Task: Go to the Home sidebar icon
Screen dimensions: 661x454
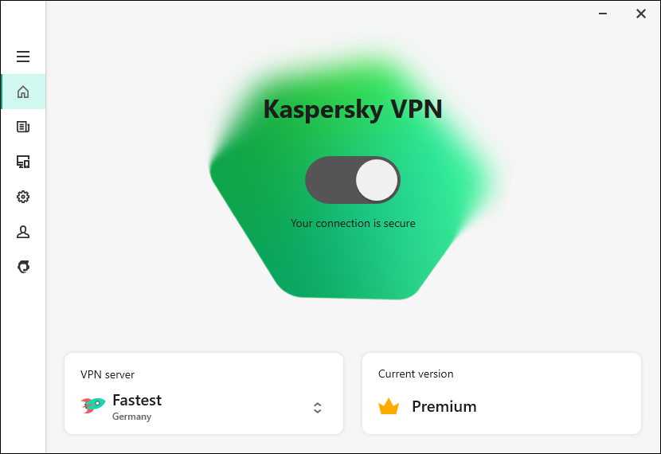Action: [23, 92]
